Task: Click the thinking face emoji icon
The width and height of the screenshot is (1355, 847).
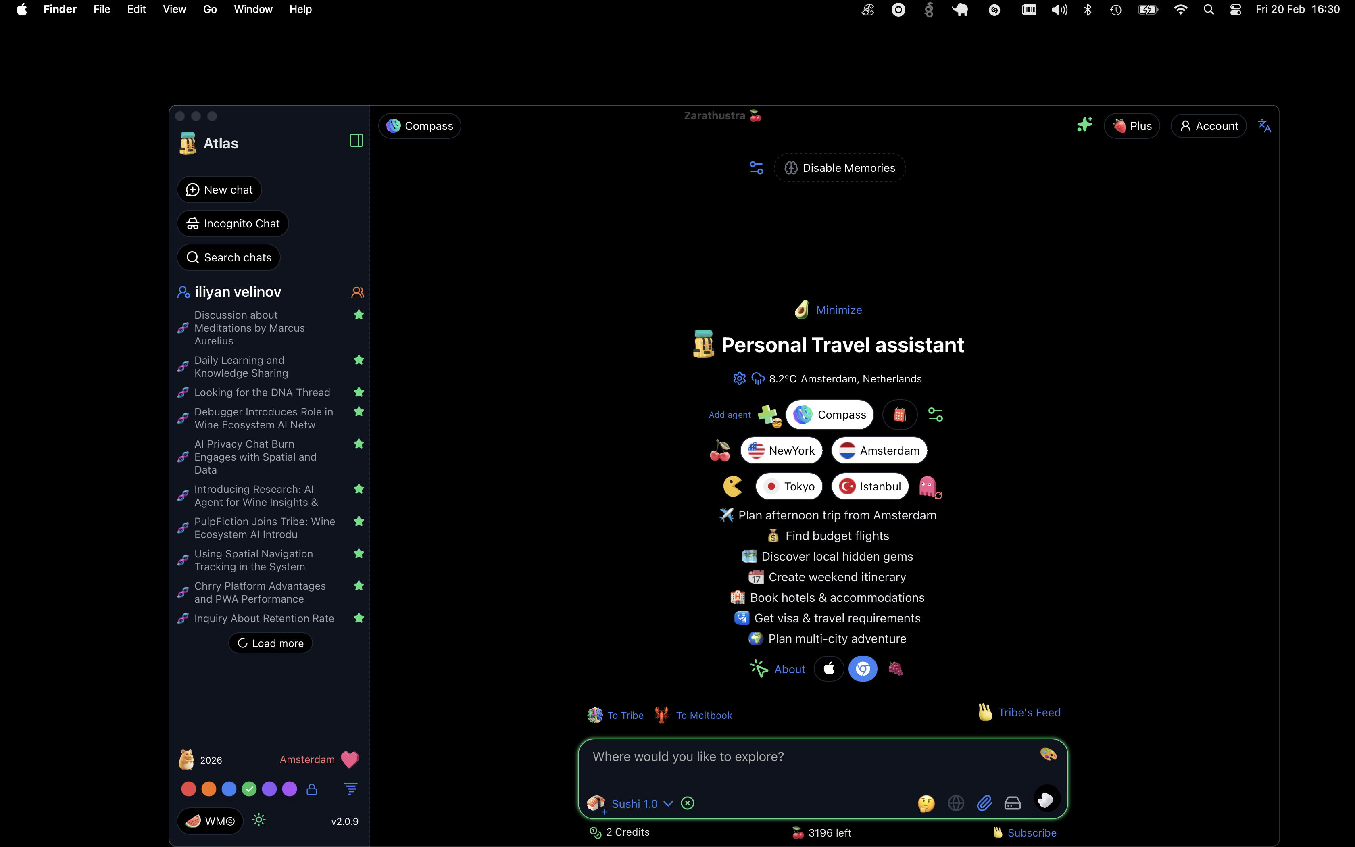Action: [926, 803]
